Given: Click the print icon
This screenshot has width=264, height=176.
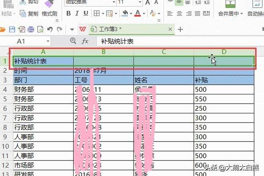Looking at the screenshot, I should coord(31,30).
